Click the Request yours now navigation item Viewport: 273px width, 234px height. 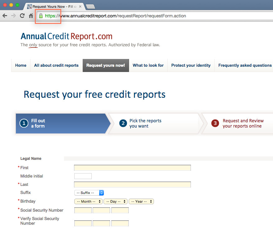(105, 65)
